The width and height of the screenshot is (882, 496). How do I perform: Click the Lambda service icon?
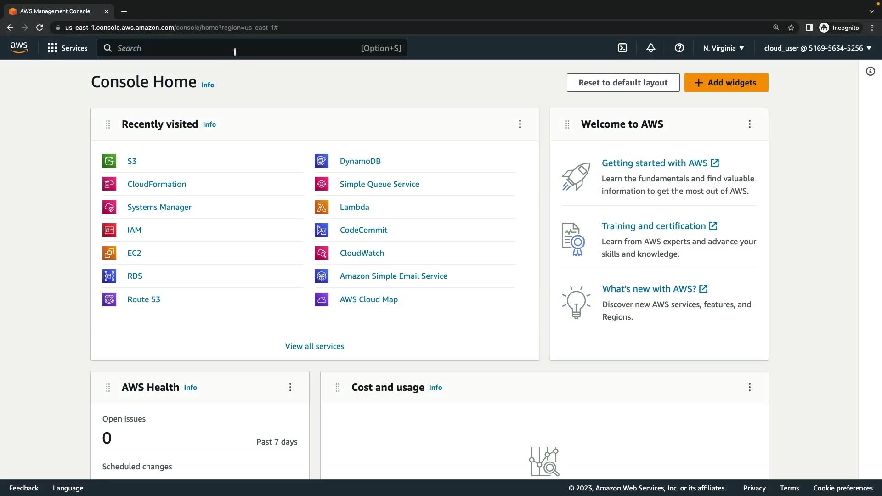[322, 207]
